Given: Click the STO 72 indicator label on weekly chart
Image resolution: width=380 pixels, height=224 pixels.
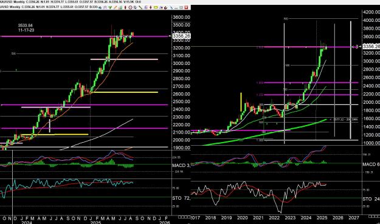Looking at the screenshot, I should 181,198.
